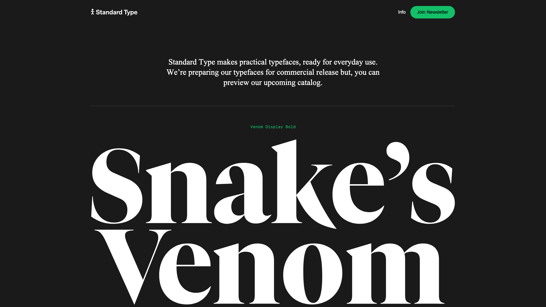The image size is (546, 307).
Task: Select the Venom Display Bold label
Action: click(x=273, y=127)
